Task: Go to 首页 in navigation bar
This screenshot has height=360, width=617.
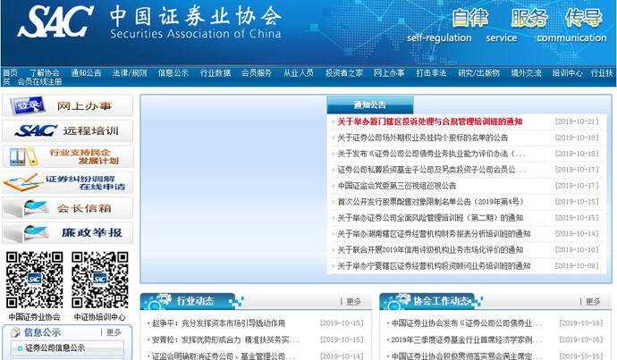Action: click(10, 72)
